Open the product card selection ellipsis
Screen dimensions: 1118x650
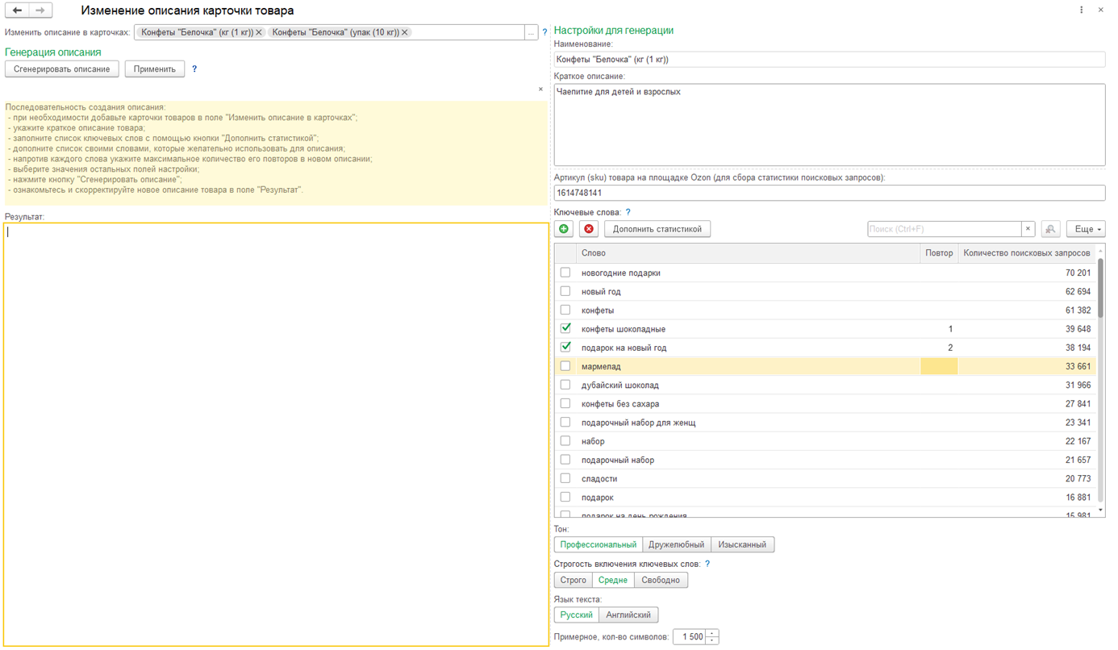pos(531,33)
